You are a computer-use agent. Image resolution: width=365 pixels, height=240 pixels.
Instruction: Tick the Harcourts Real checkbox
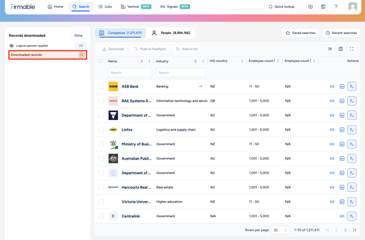click(x=101, y=188)
